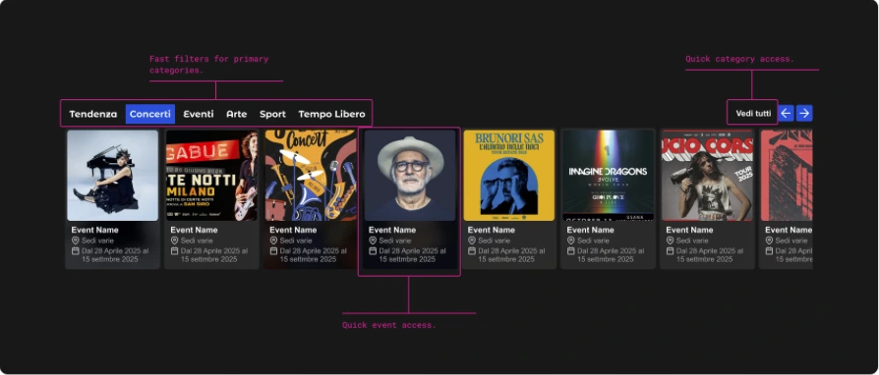Click location pin on Ligabue Milano card
Screen dimensions: 879x375
[174, 241]
